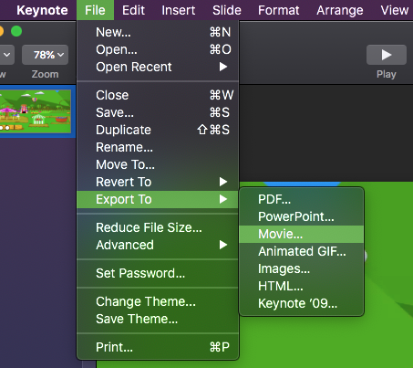Open the Slide menu
This screenshot has width=413, height=368.
coord(227,10)
